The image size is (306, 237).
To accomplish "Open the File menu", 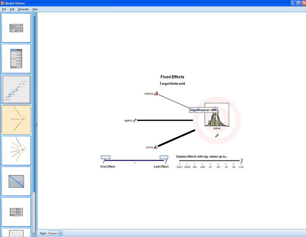I will (4, 9).
